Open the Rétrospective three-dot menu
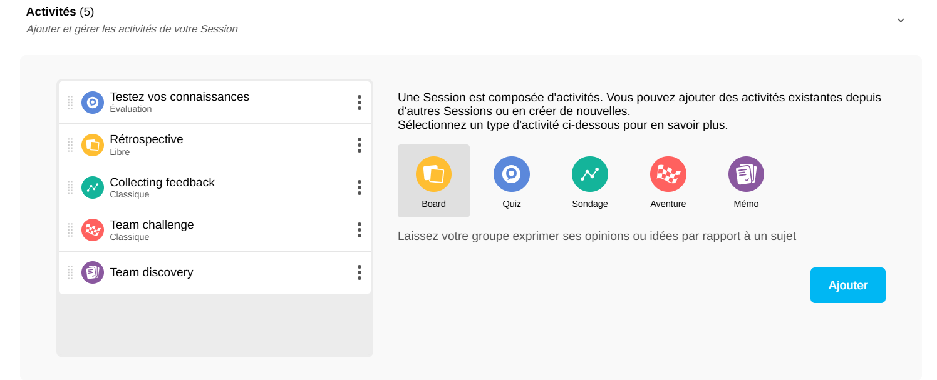937x380 pixels. 360,145
